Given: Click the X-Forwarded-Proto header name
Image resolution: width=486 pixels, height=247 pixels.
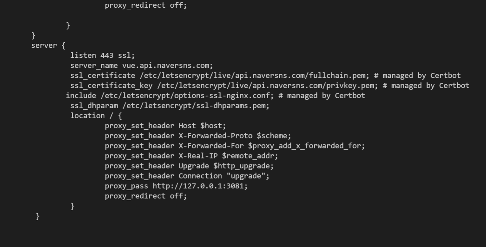Looking at the screenshot, I should click(215, 136).
